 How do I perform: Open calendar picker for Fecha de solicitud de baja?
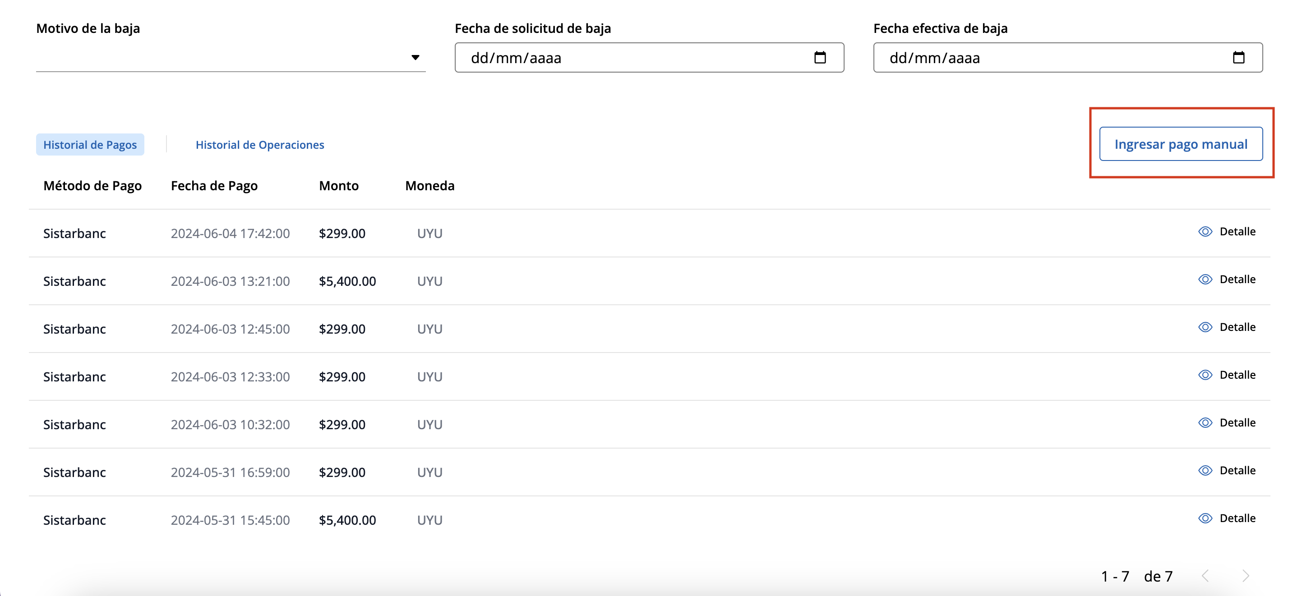point(820,58)
